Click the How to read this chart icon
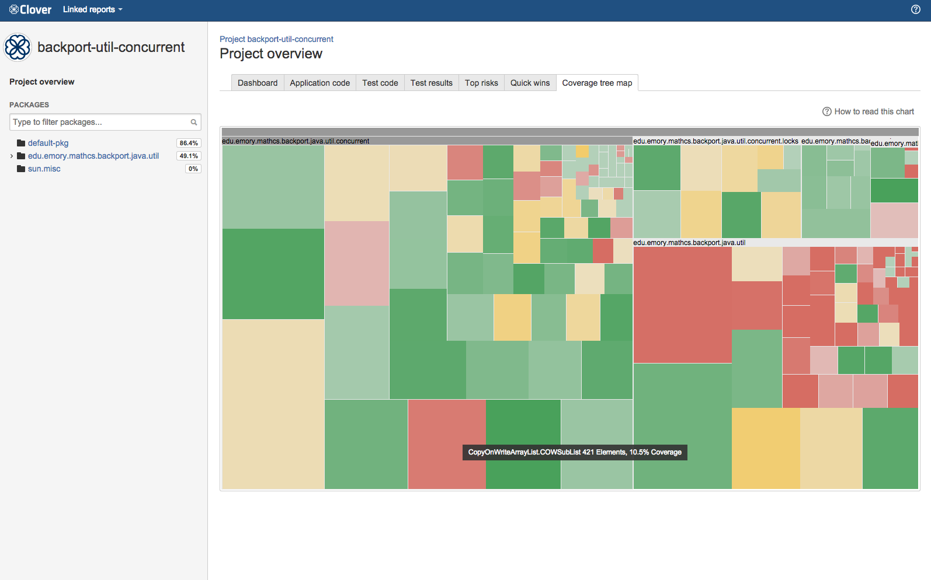The image size is (931, 580). coord(826,112)
